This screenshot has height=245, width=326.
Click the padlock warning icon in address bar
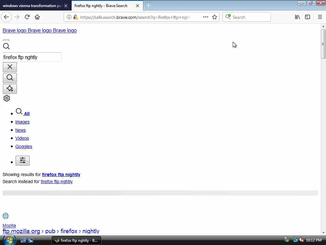(x=75, y=17)
